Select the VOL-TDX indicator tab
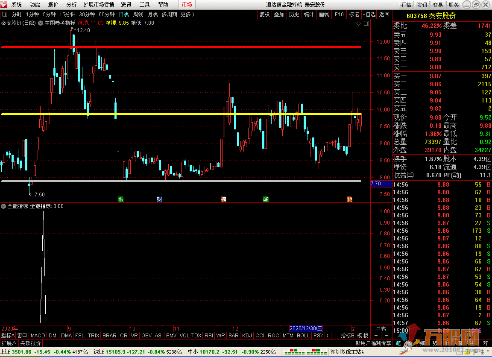 [x=190, y=336]
